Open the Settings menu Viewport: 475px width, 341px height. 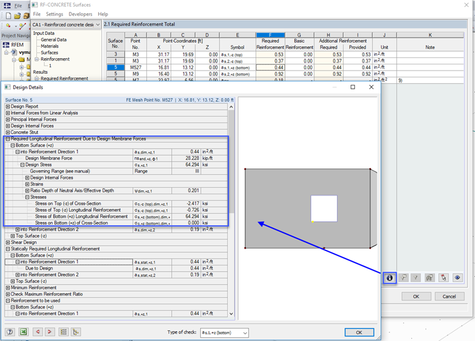point(54,14)
